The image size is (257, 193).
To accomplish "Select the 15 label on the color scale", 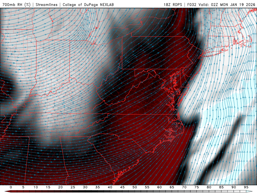I will [x=48, y=187].
